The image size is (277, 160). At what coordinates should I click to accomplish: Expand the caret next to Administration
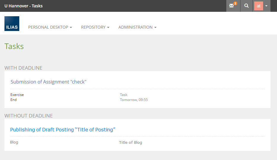pyautogui.click(x=155, y=27)
